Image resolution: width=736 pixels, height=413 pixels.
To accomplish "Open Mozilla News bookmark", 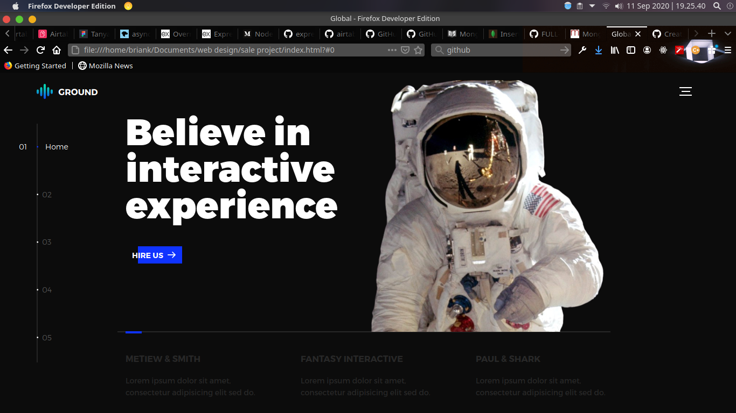I will click(106, 66).
